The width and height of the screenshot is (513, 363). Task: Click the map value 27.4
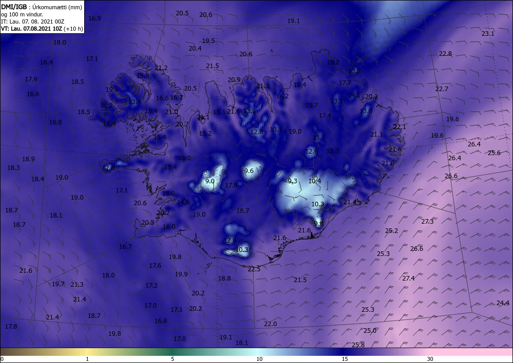(x=408, y=278)
